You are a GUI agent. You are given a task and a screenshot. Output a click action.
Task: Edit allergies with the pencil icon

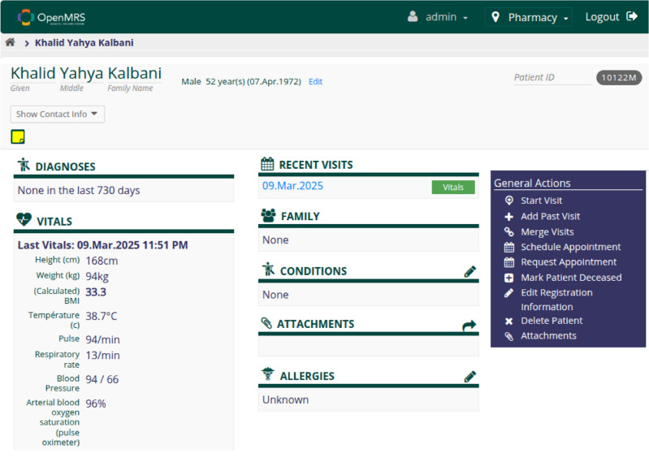[x=469, y=377]
